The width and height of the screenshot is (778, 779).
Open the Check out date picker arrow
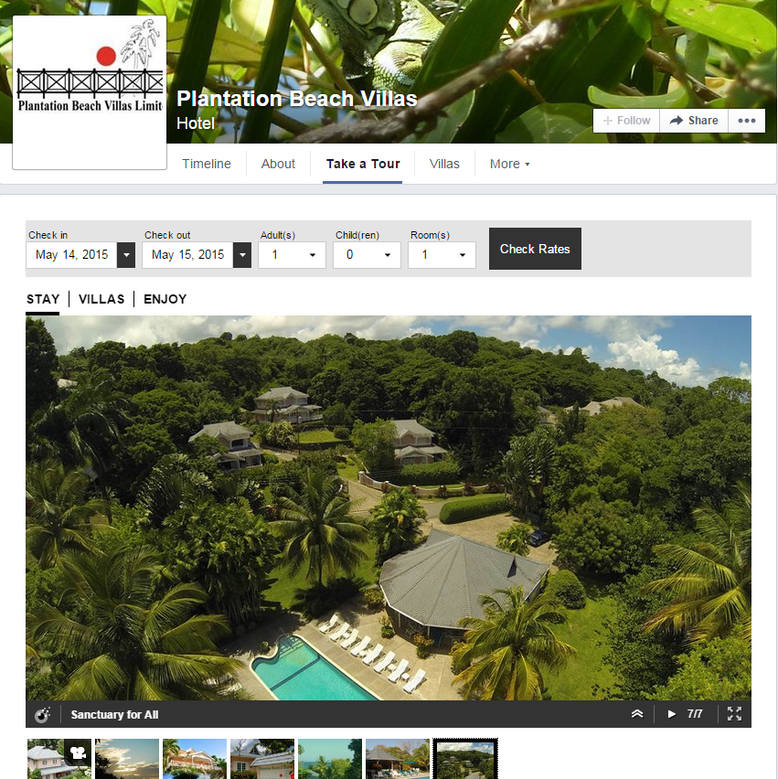coord(242,255)
